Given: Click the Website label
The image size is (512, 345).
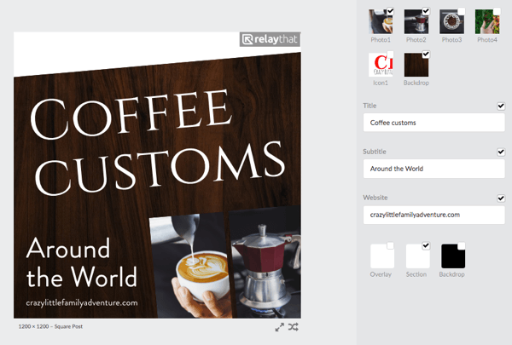Looking at the screenshot, I should pyautogui.click(x=375, y=198).
